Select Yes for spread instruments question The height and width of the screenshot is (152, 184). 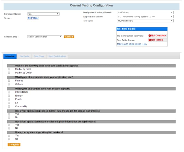9,114
